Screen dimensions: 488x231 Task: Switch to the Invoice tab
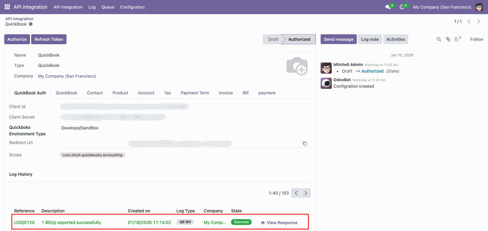[x=226, y=93]
